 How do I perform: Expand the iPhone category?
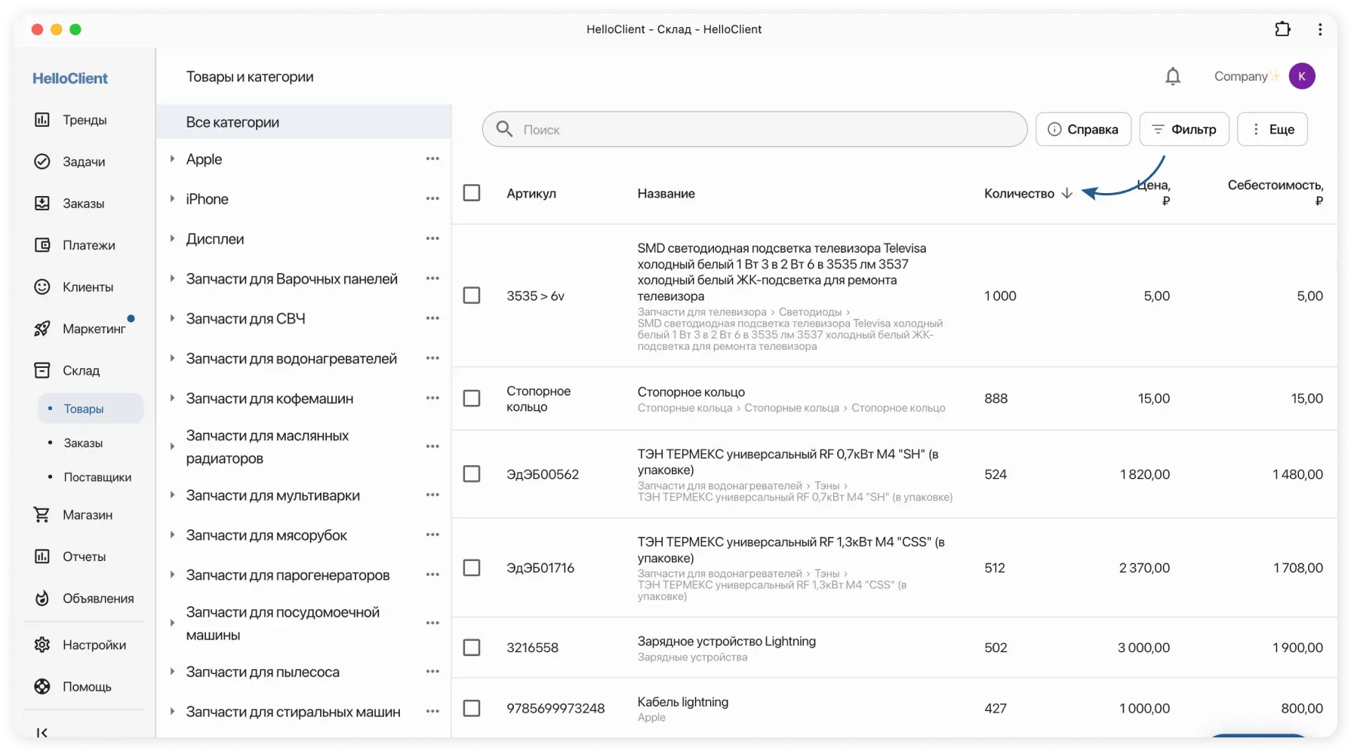(x=172, y=198)
